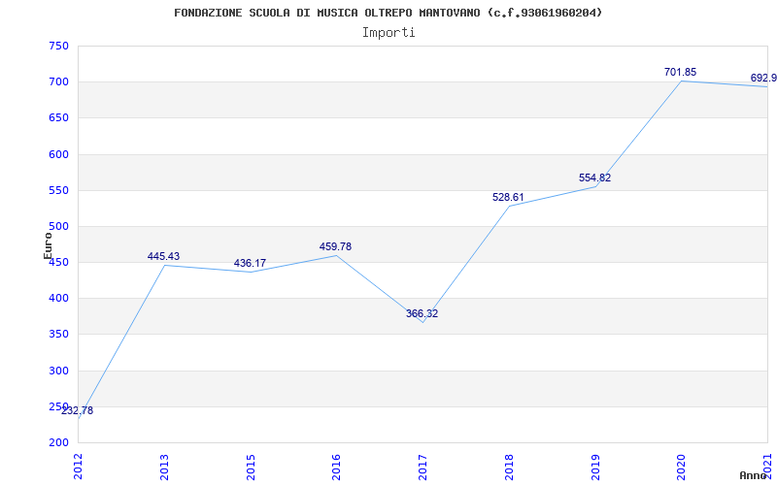Click x-axis year 2015
The width and height of the screenshot is (777, 485).
click(x=251, y=466)
